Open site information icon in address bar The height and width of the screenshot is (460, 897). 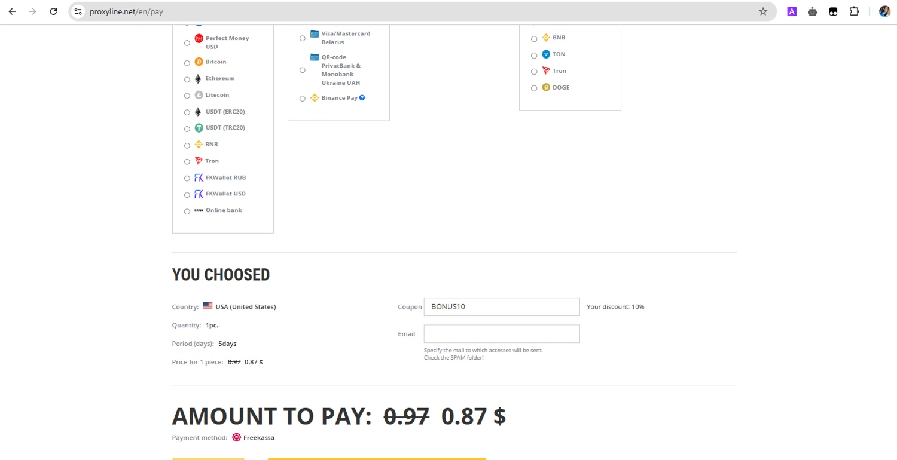[x=78, y=11]
